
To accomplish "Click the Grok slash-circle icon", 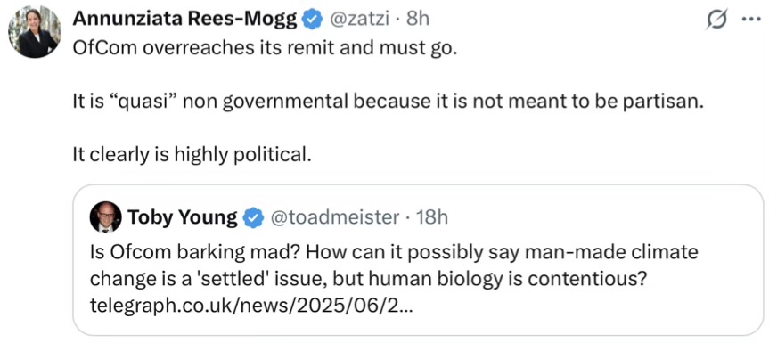I will [717, 20].
